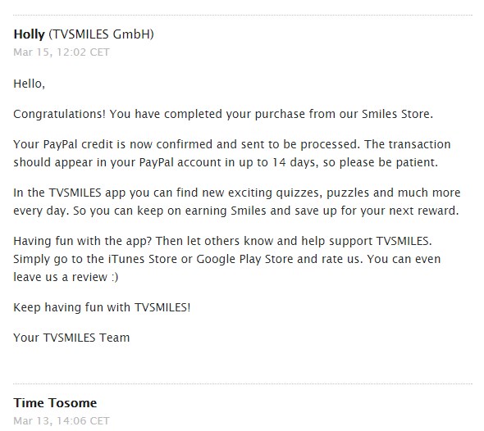484x431 pixels.
Task: Click the Smiles Store text
Action: [x=397, y=114]
